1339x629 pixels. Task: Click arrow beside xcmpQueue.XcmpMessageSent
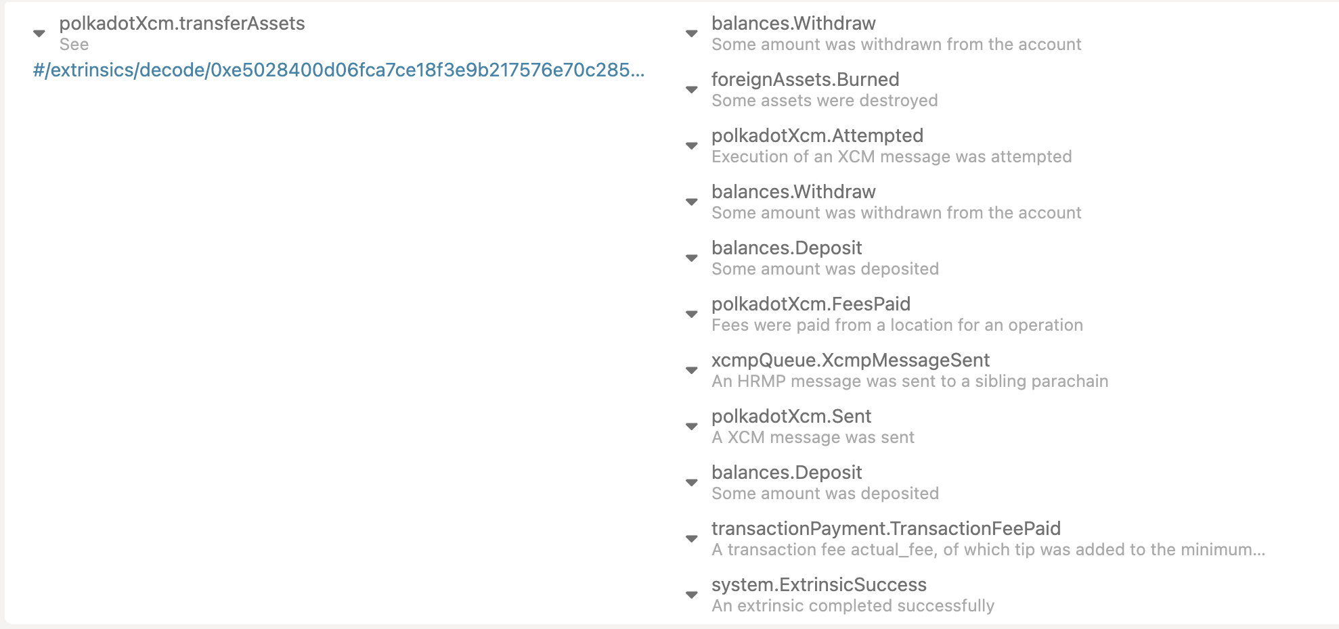coord(691,371)
